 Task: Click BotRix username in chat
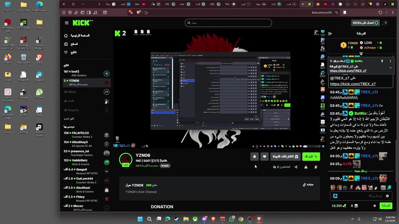tap(360, 114)
